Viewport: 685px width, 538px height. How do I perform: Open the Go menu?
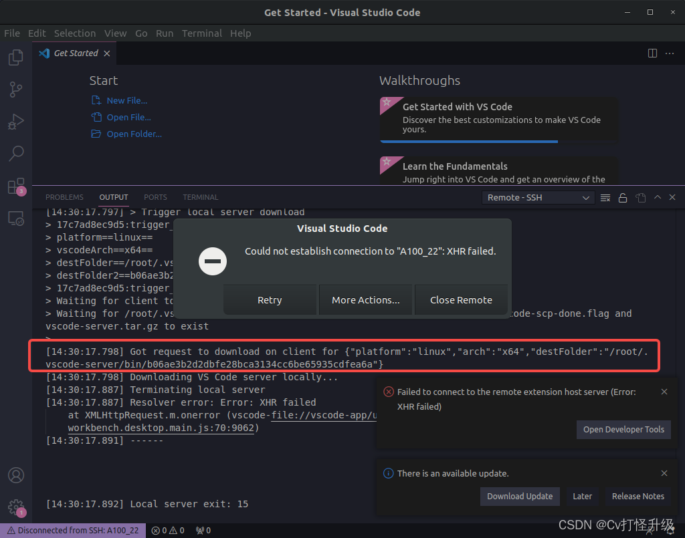point(141,33)
